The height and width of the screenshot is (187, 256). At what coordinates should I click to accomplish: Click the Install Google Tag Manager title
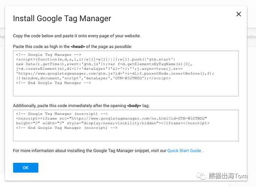62,18
